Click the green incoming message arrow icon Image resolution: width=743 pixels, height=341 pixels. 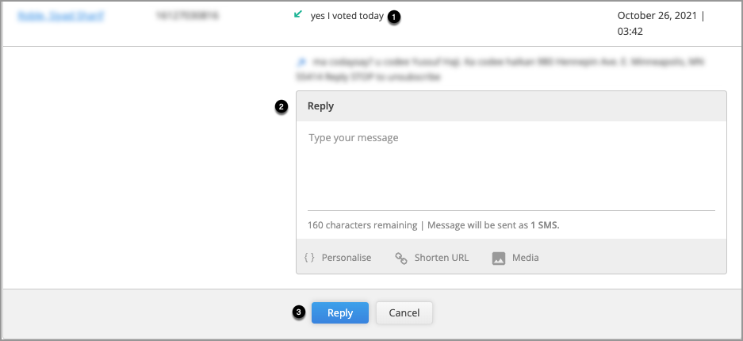click(x=297, y=15)
